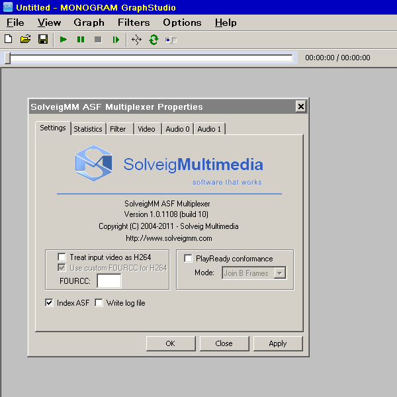Viewport: 397px width, 397px height.
Task: Open a graph file with folder icon
Action: tap(26, 40)
